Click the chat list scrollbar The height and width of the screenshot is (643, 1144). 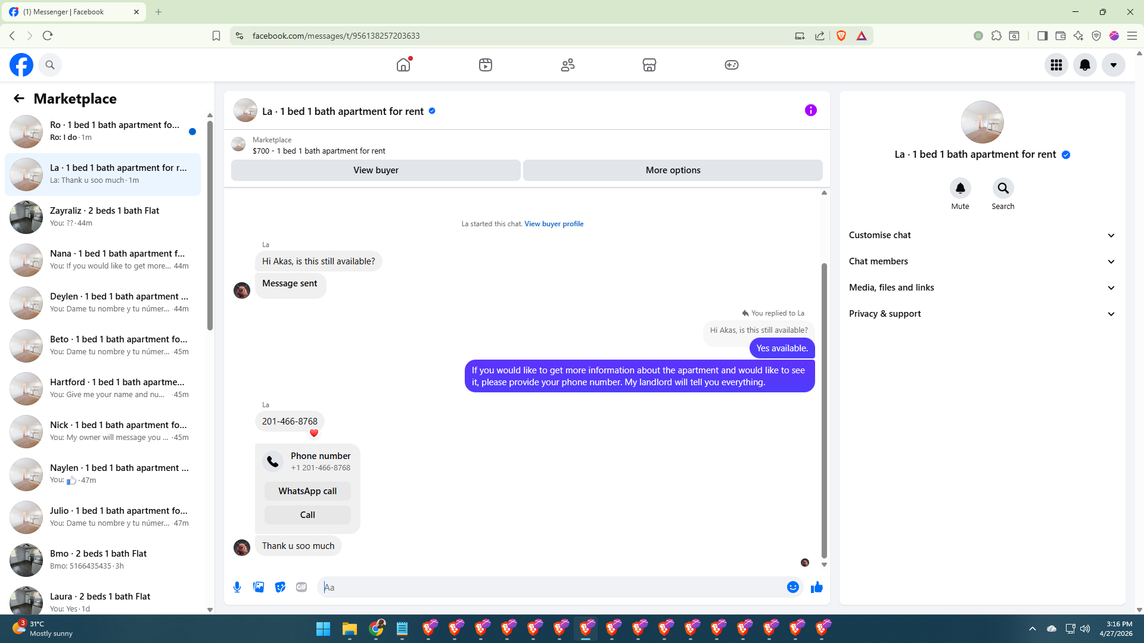210,226
